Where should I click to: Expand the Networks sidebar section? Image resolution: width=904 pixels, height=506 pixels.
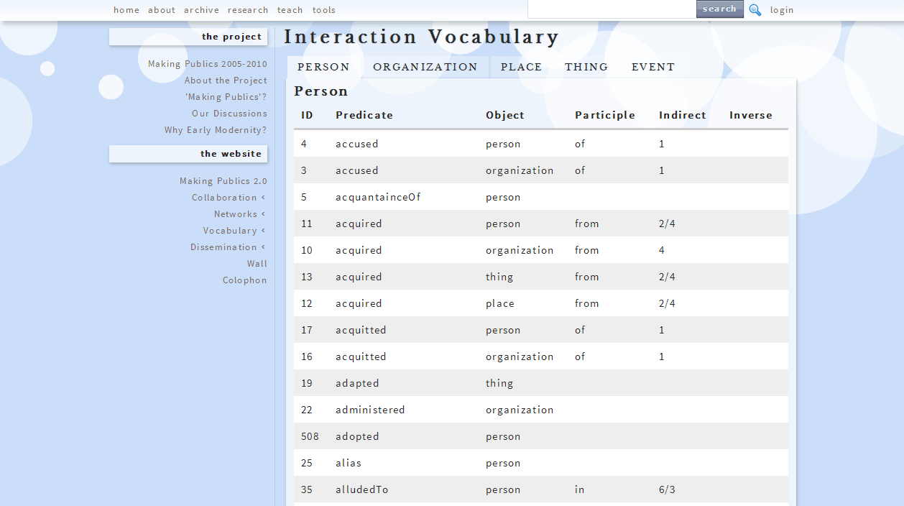click(x=240, y=214)
